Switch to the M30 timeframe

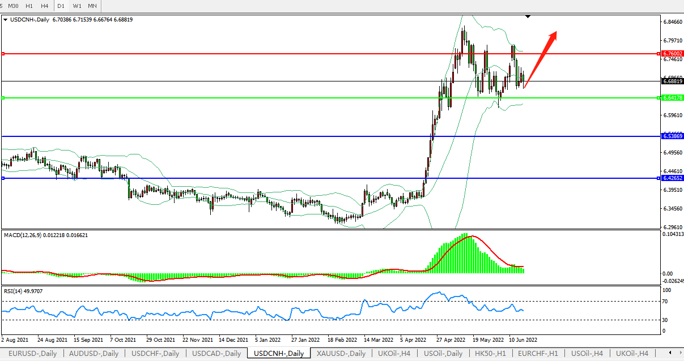(13, 6)
